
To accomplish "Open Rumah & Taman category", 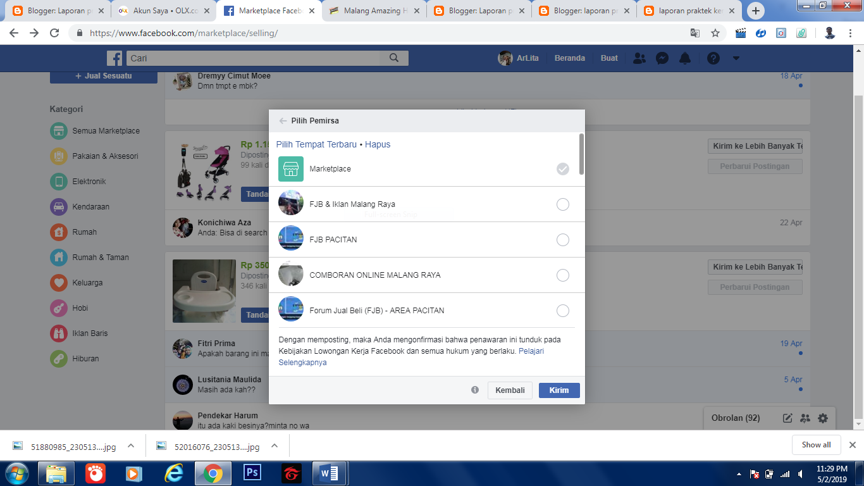I will coord(90,258).
